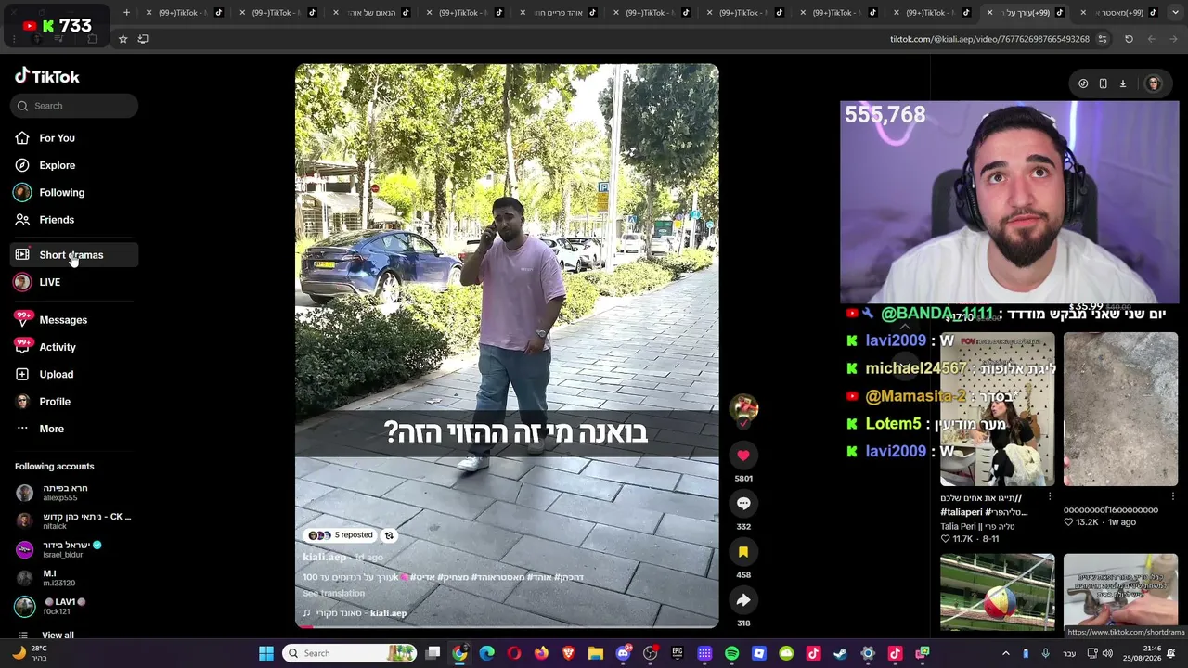This screenshot has height=668, width=1188.
Task: Open the Following feed
Action: (x=61, y=192)
